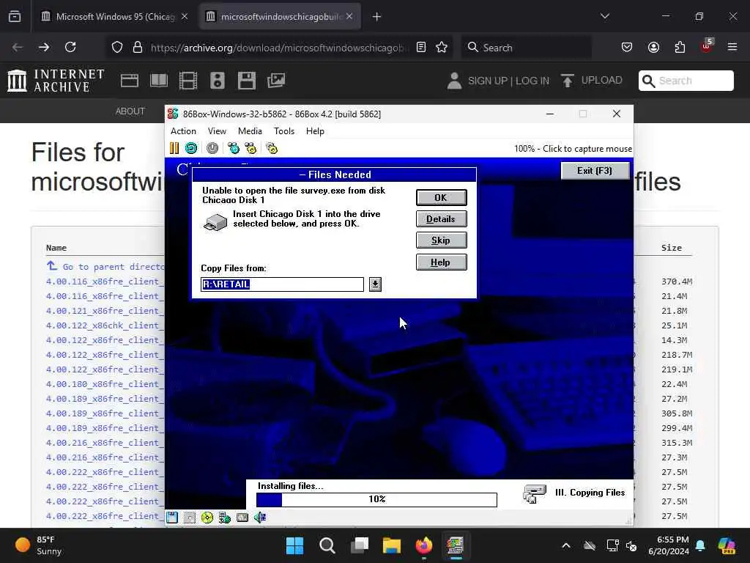Click the Exit (F3) setup button
750x563 pixels.
[595, 171]
